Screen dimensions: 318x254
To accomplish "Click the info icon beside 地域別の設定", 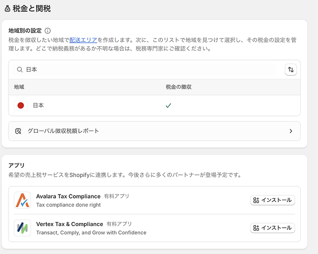I will coord(48,30).
